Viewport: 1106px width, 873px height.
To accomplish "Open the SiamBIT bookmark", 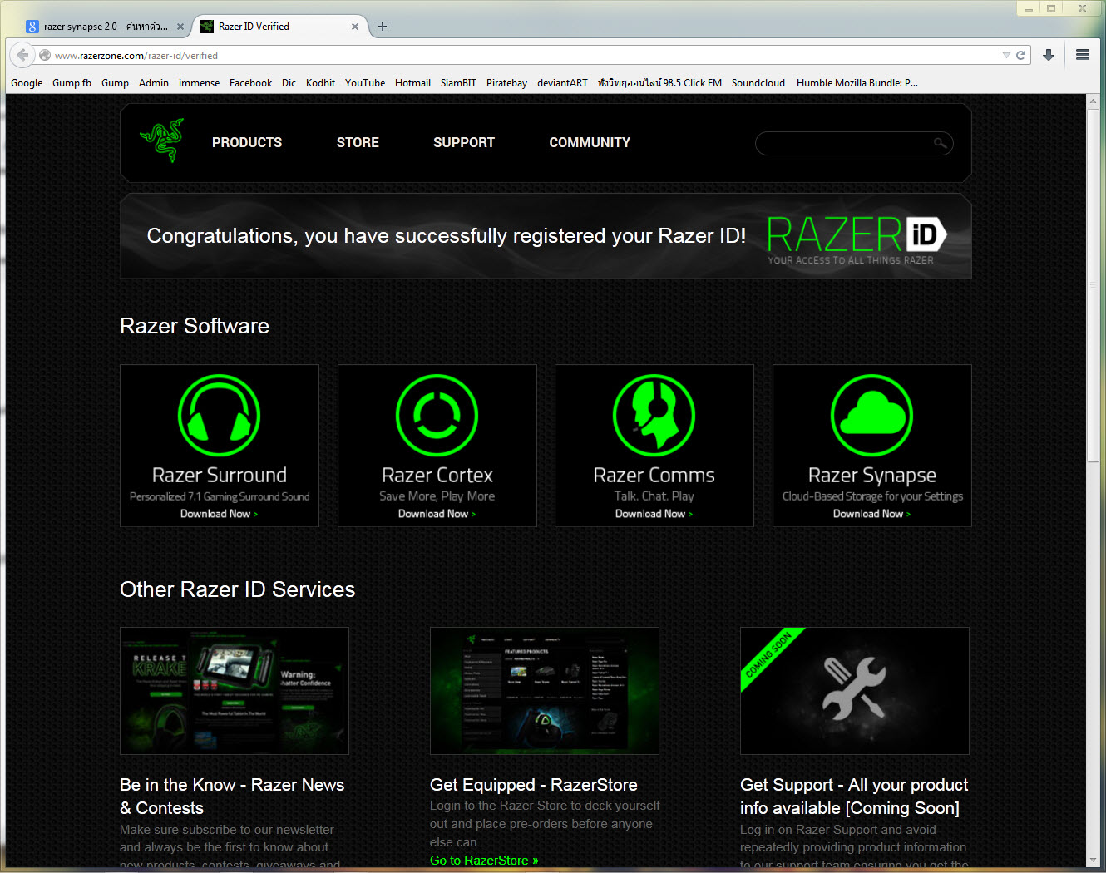I will pos(458,83).
